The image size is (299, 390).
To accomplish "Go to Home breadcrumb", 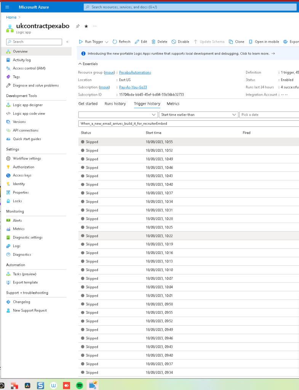I will 11,18.
